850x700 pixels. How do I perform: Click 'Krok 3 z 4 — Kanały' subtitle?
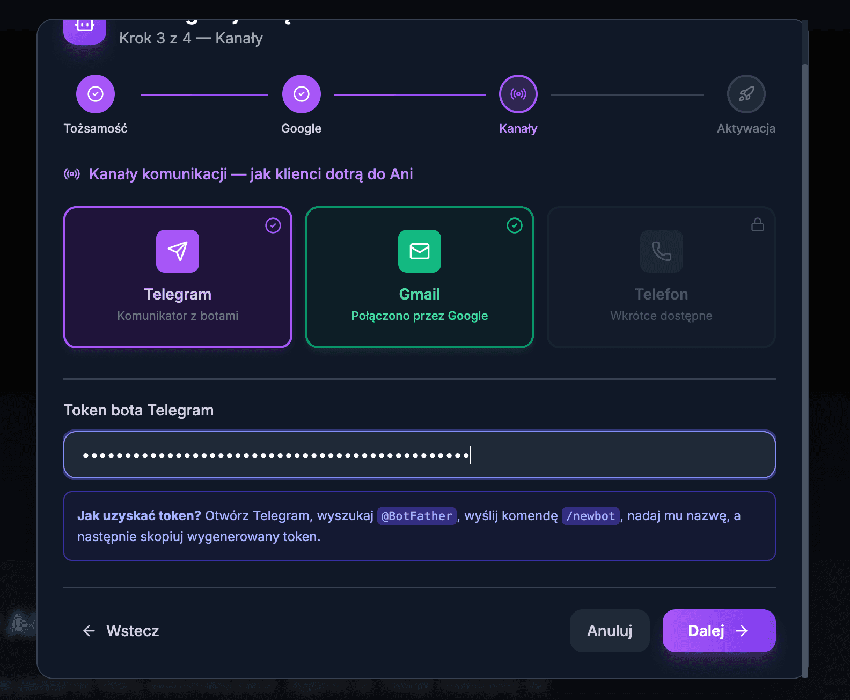(x=191, y=38)
